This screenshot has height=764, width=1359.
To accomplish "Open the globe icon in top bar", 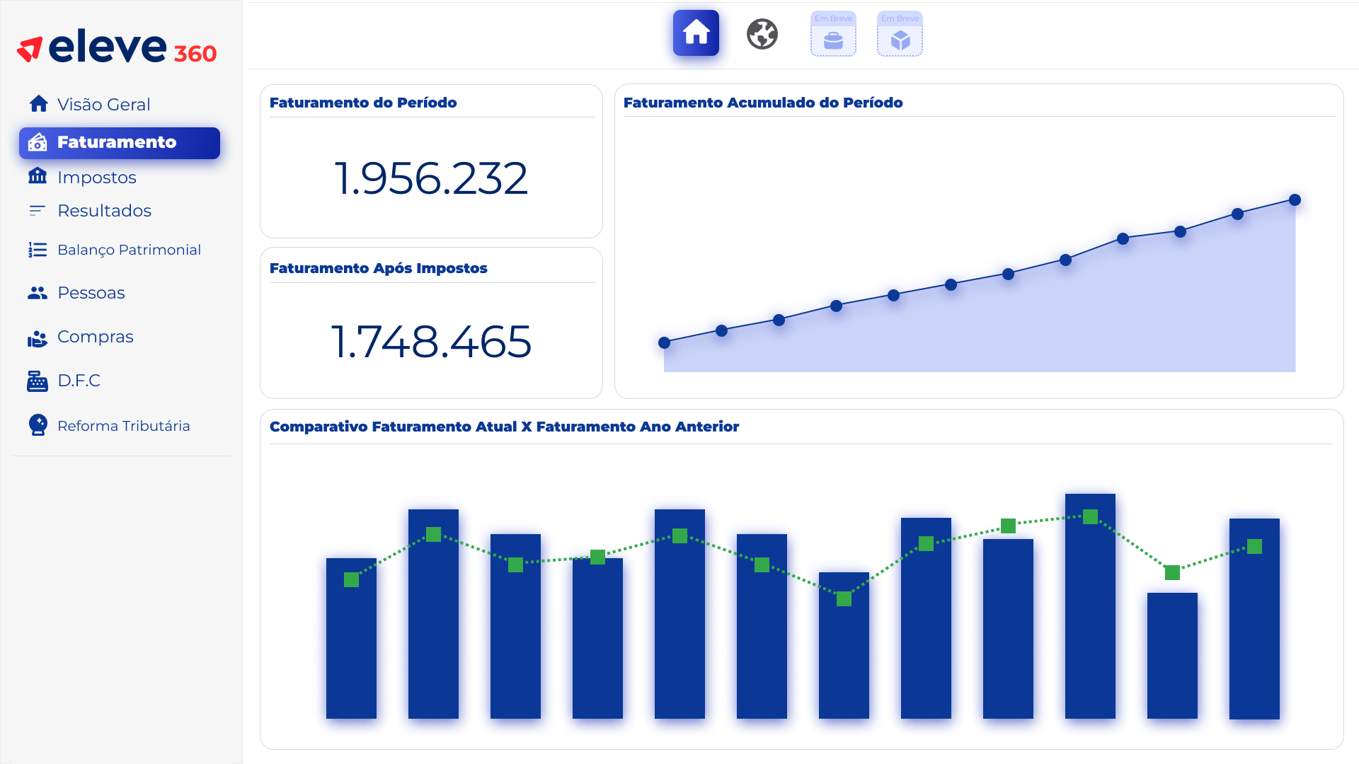I will [762, 34].
